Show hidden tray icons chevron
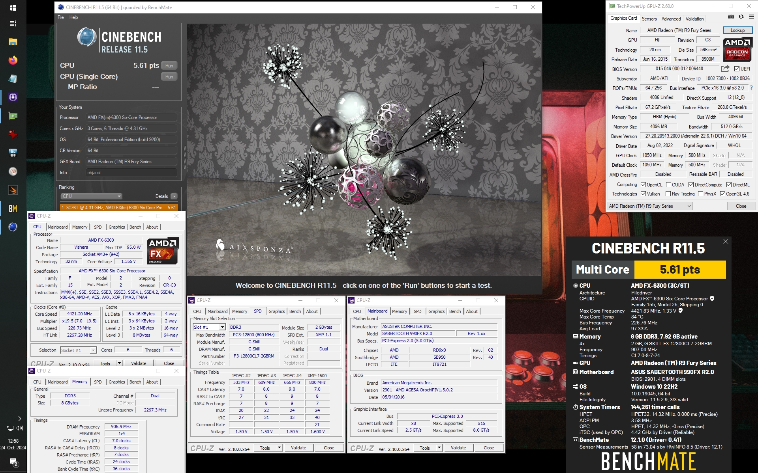758x473 pixels. click(20, 419)
